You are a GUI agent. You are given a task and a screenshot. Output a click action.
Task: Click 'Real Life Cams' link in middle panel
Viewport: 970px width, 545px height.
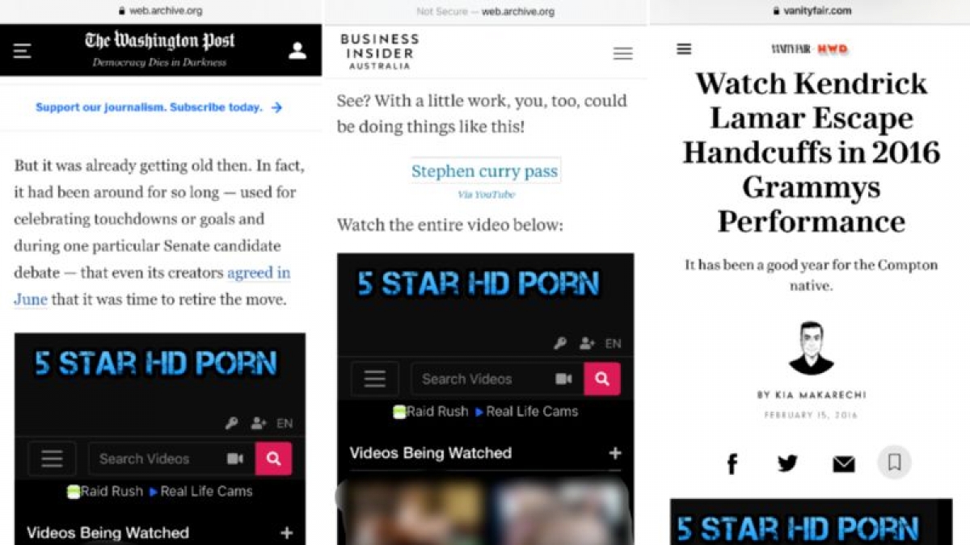coord(531,411)
